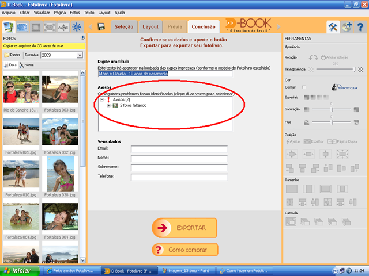Open the Layout menu

(104, 13)
